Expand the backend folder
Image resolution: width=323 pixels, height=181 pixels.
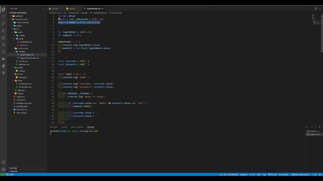tap(17, 16)
